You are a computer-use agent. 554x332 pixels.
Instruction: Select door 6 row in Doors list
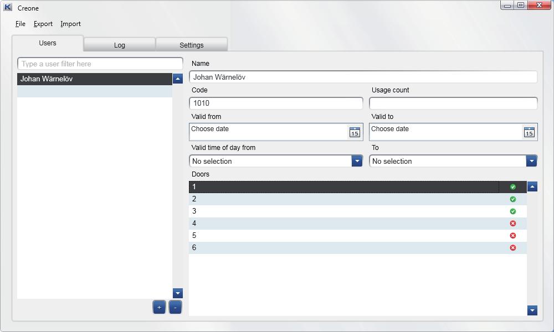click(357, 248)
